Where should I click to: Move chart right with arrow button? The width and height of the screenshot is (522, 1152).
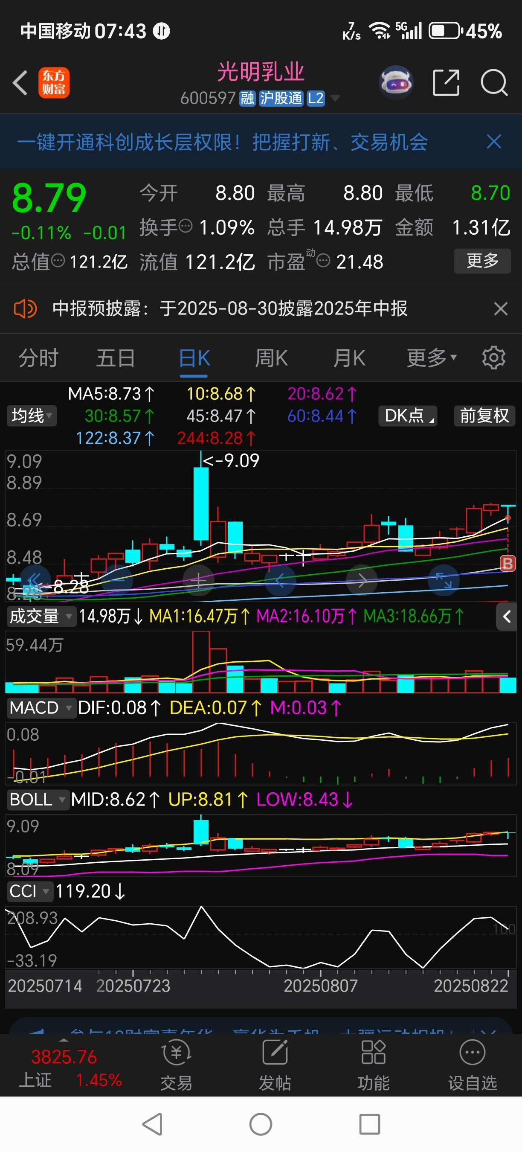(x=362, y=580)
